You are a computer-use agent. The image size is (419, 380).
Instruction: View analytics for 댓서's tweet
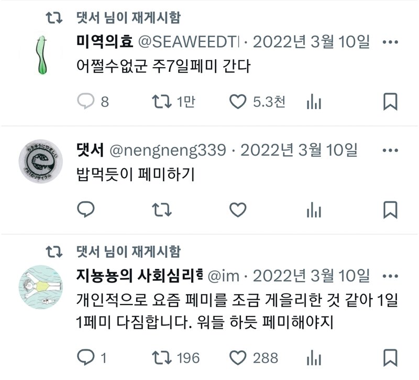pyautogui.click(x=314, y=210)
